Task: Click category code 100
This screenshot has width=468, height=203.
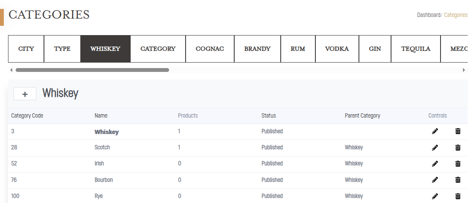Action: pos(15,196)
